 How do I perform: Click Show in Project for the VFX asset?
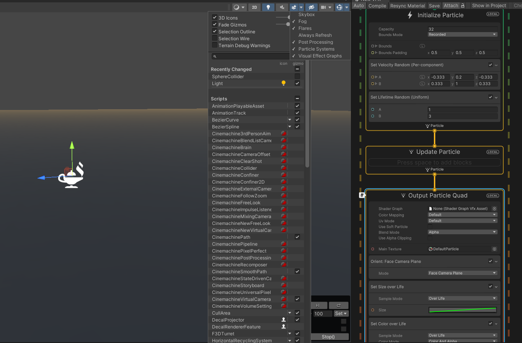(489, 5)
